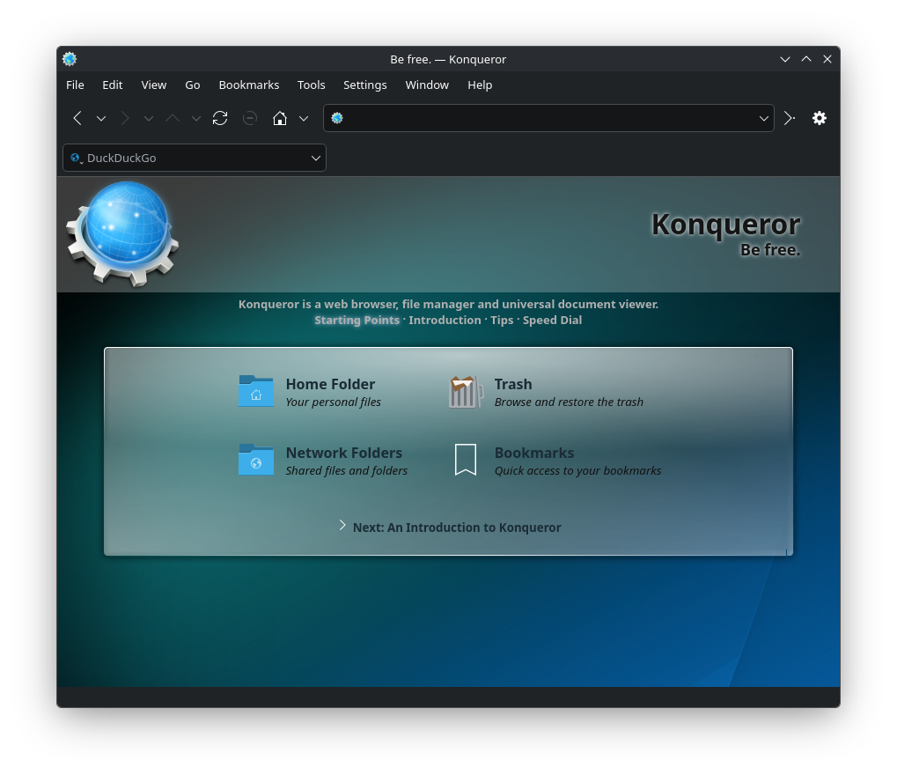This screenshot has width=897, height=775.
Task: Open the Edit menu
Action: (x=112, y=85)
